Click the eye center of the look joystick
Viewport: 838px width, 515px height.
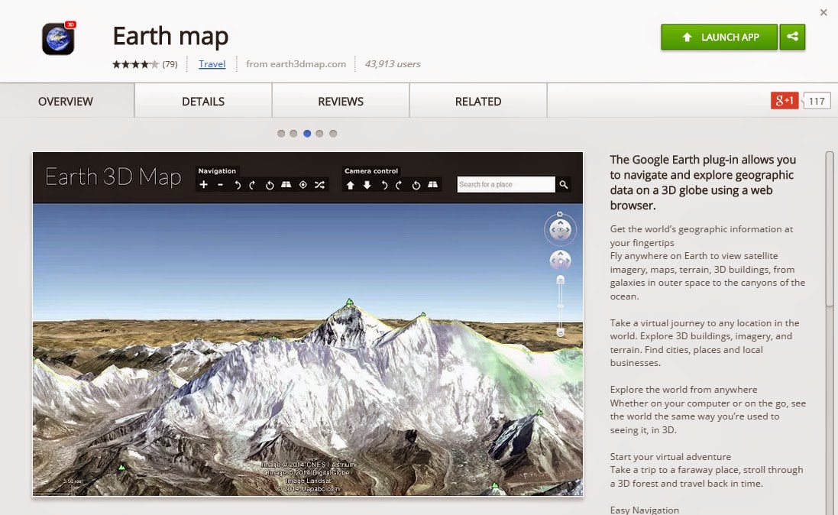(x=561, y=229)
